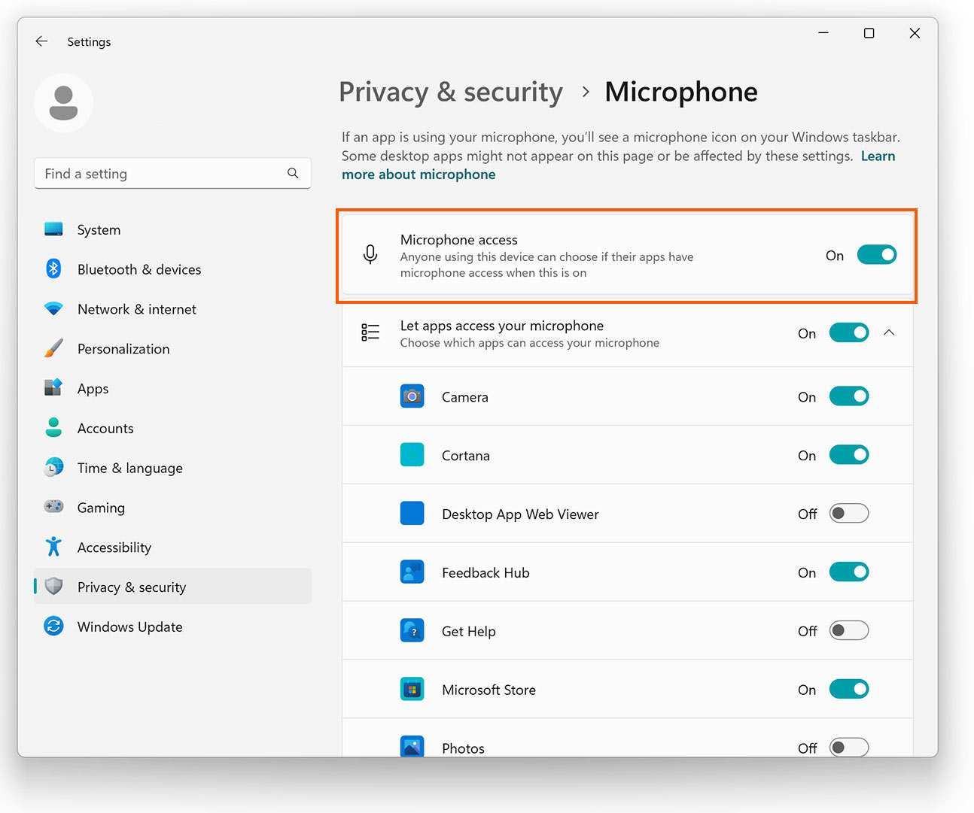Click the Cortana app icon
Screen dimensions: 974x813
point(412,454)
